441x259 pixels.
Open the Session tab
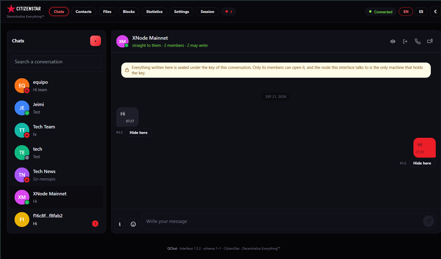point(208,12)
